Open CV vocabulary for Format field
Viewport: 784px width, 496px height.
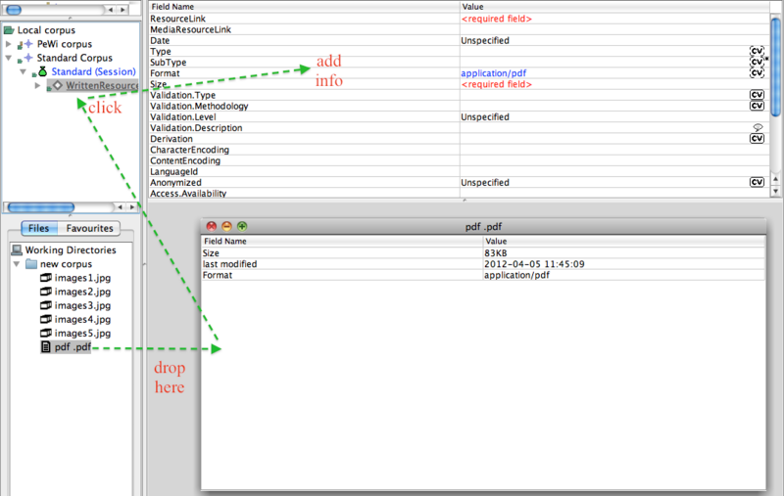pos(757,72)
